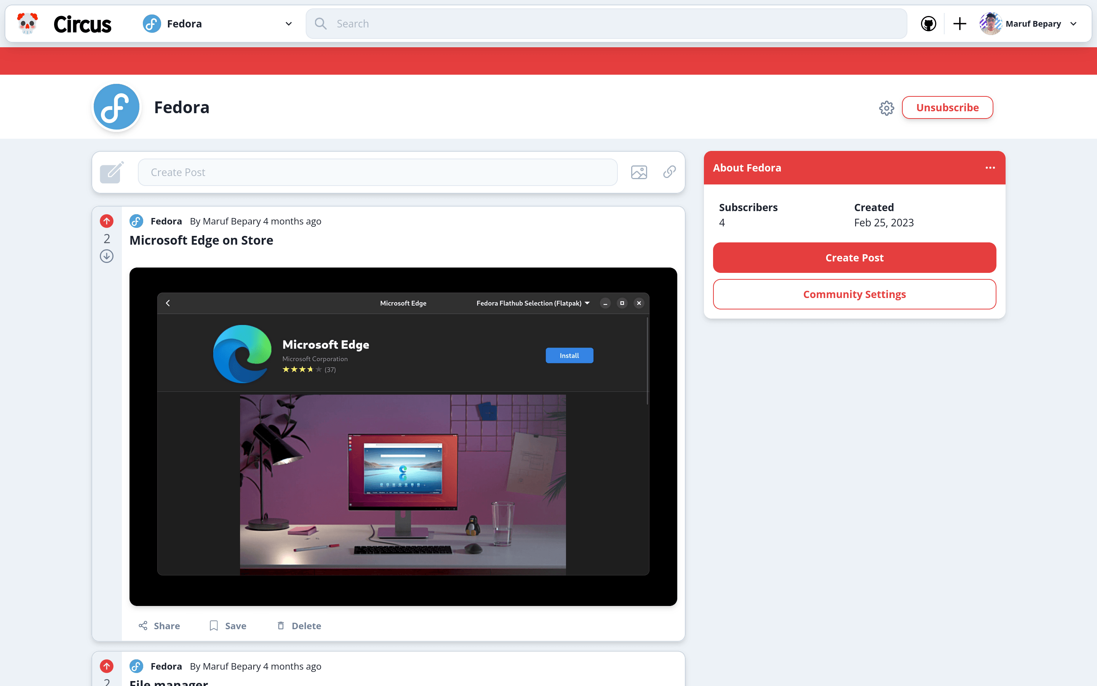1097x686 pixels.
Task: Focus the Create Post input box
Action: (377, 172)
